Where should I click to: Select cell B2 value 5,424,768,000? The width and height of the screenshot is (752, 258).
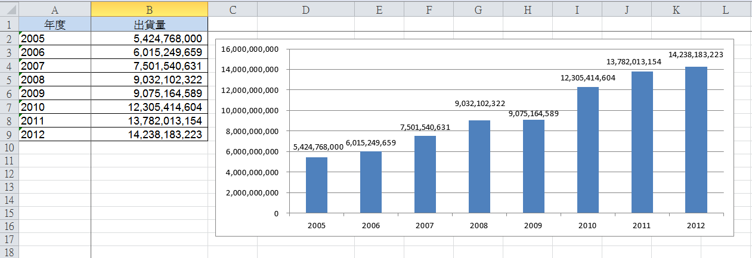[x=150, y=39]
